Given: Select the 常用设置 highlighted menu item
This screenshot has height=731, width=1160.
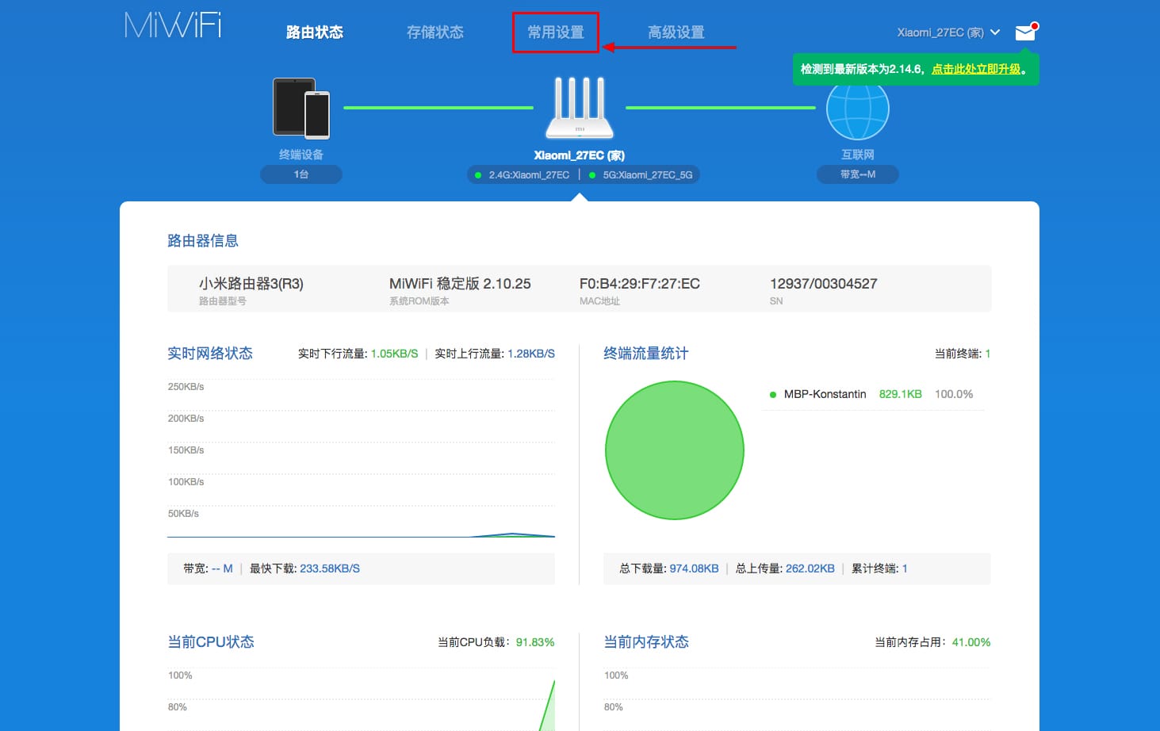Looking at the screenshot, I should [x=556, y=33].
